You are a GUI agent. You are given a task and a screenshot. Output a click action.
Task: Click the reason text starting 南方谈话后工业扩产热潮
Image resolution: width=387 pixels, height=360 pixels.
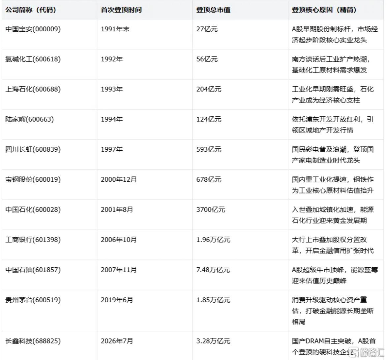(x=331, y=65)
